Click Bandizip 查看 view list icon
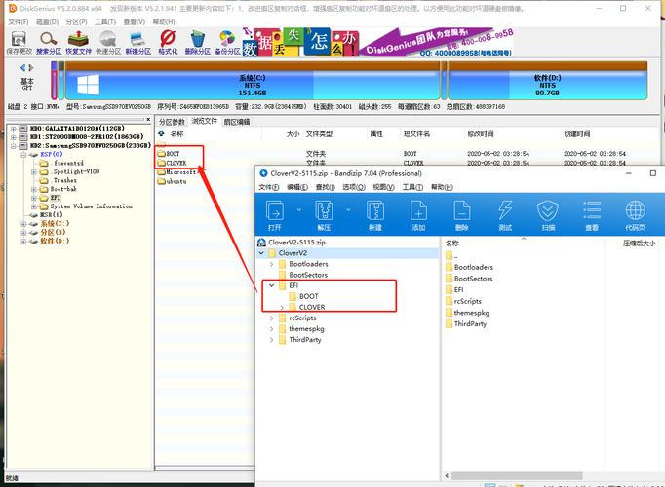 [x=592, y=214]
